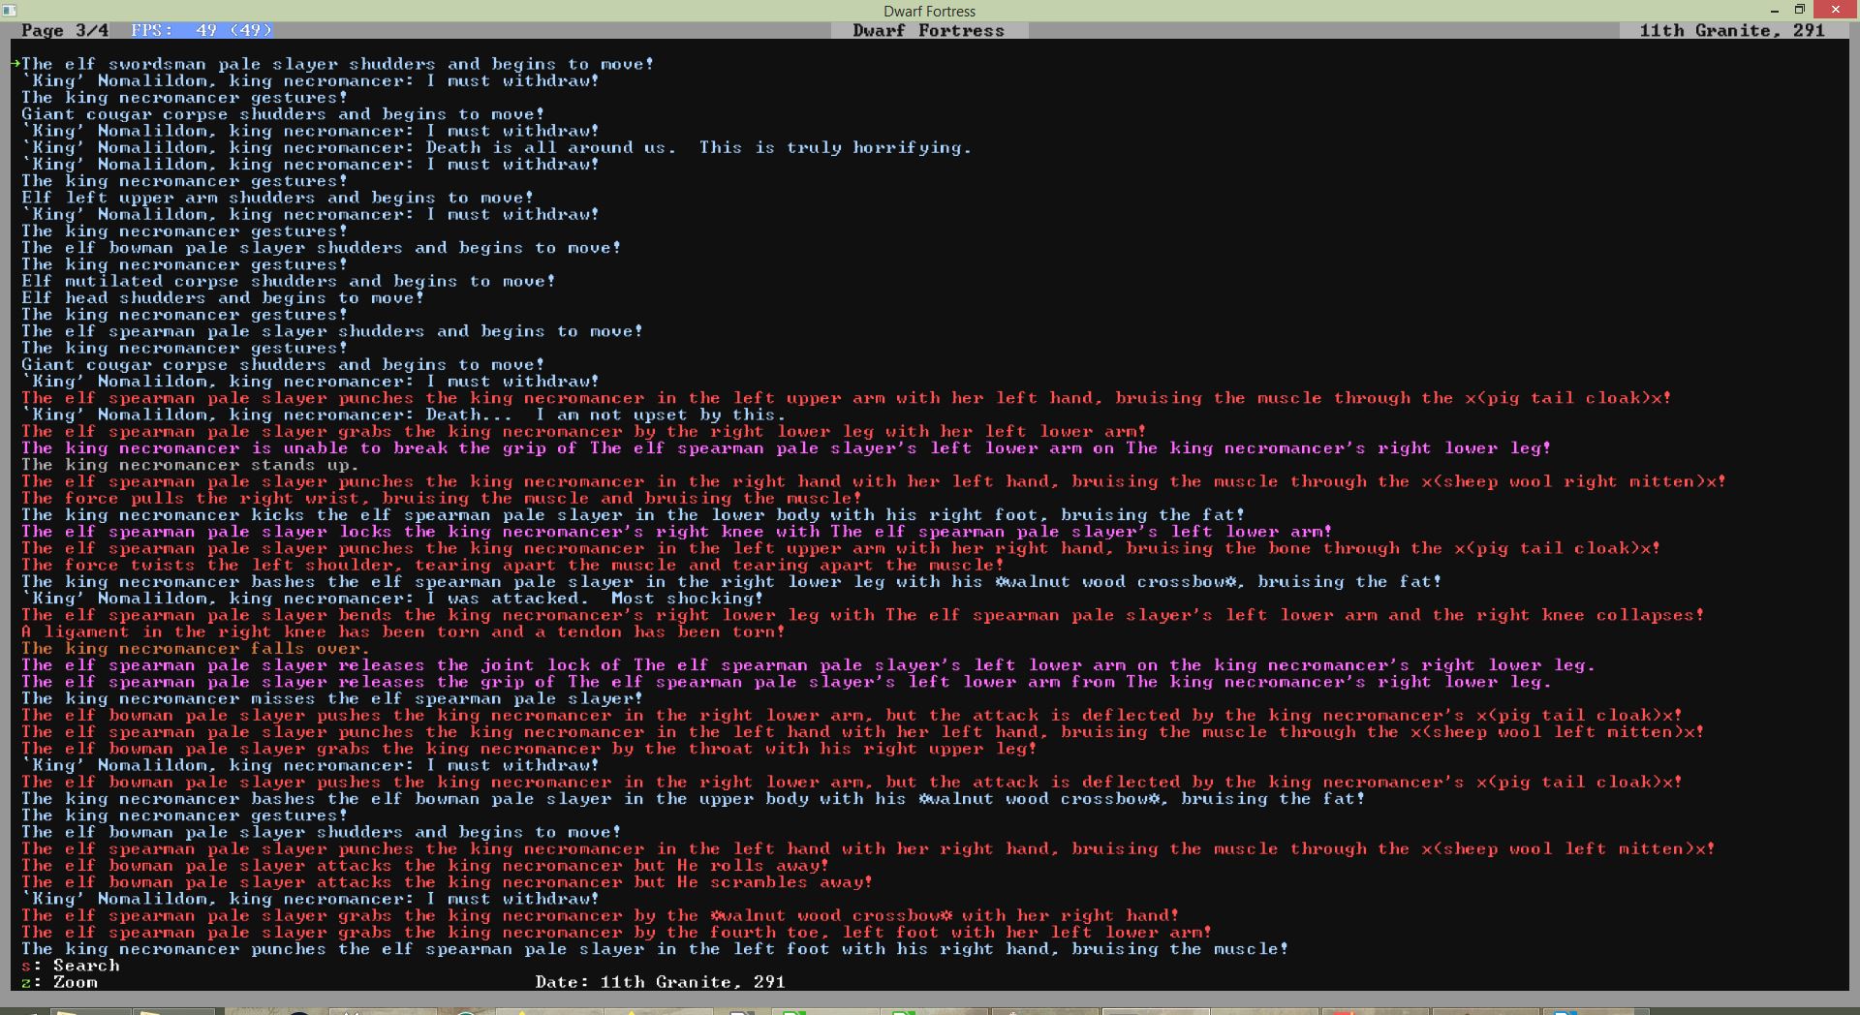Select 'punches the elf spearman in the left foot' line

click(655, 949)
